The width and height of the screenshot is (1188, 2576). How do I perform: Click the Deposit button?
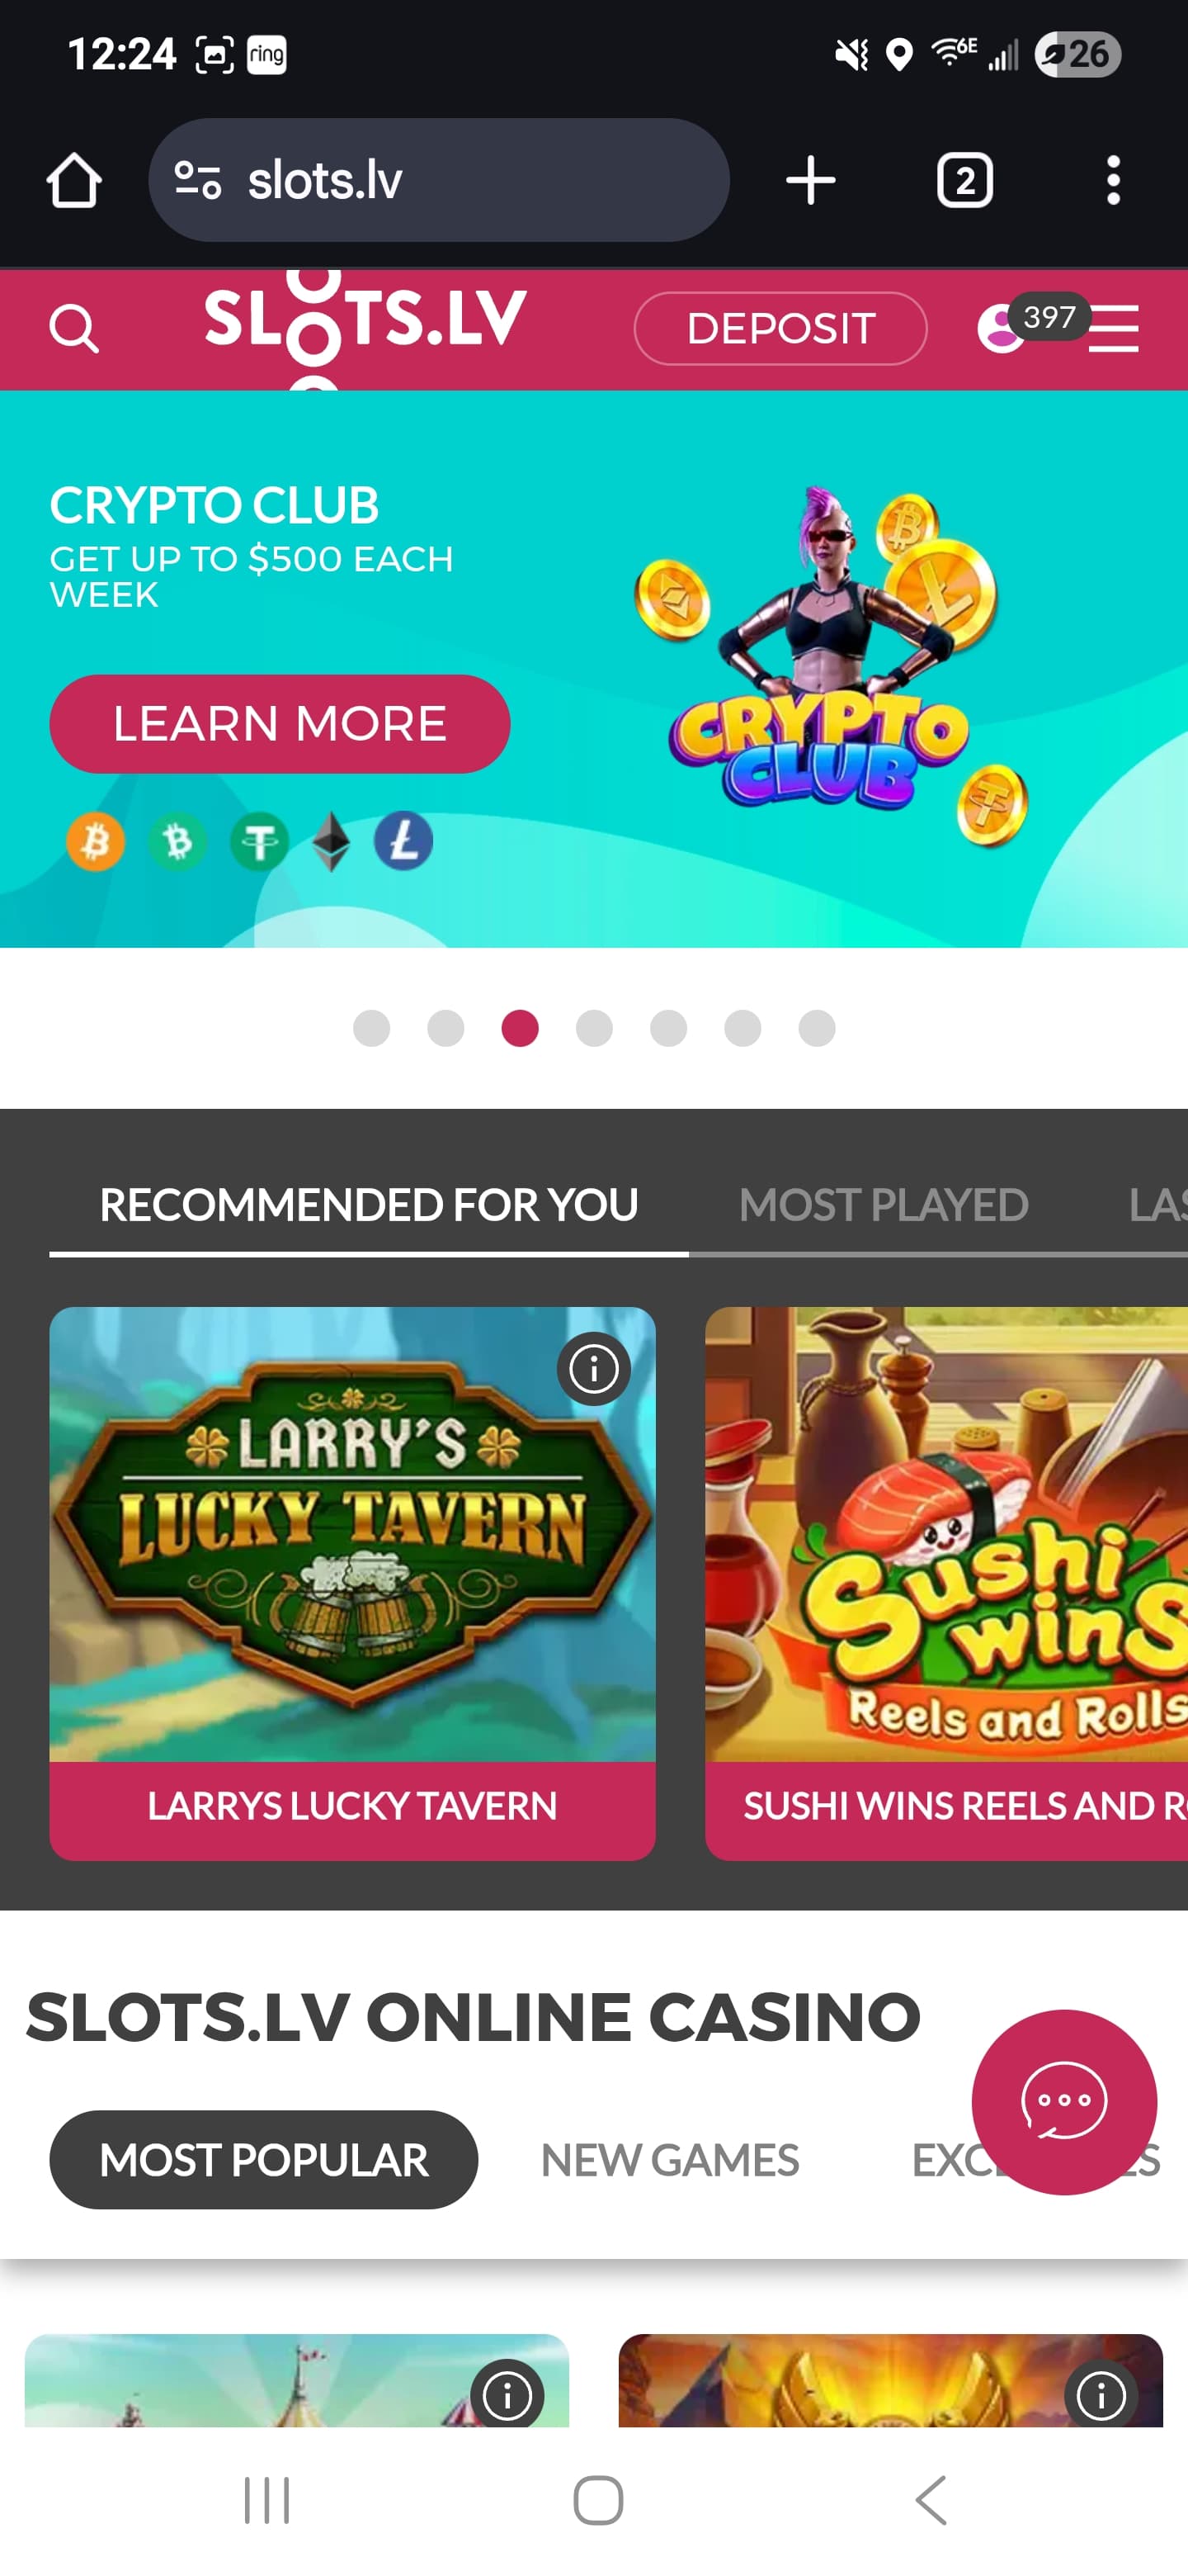click(x=780, y=329)
